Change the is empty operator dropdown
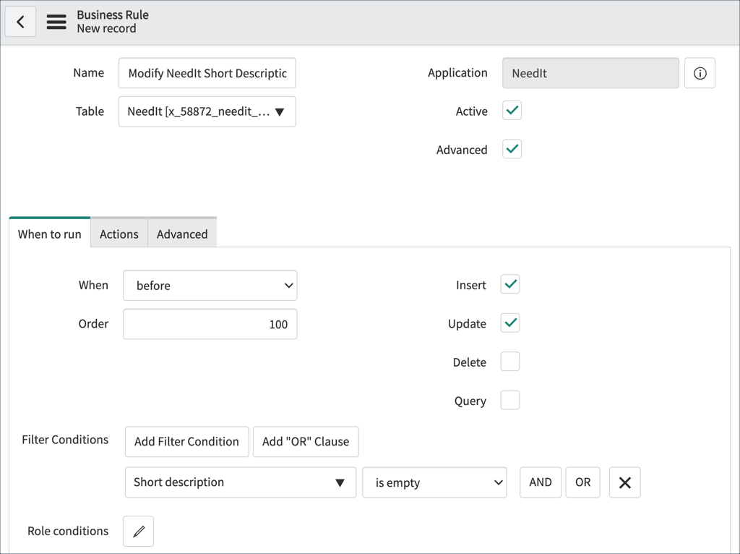740x554 pixels. (434, 482)
